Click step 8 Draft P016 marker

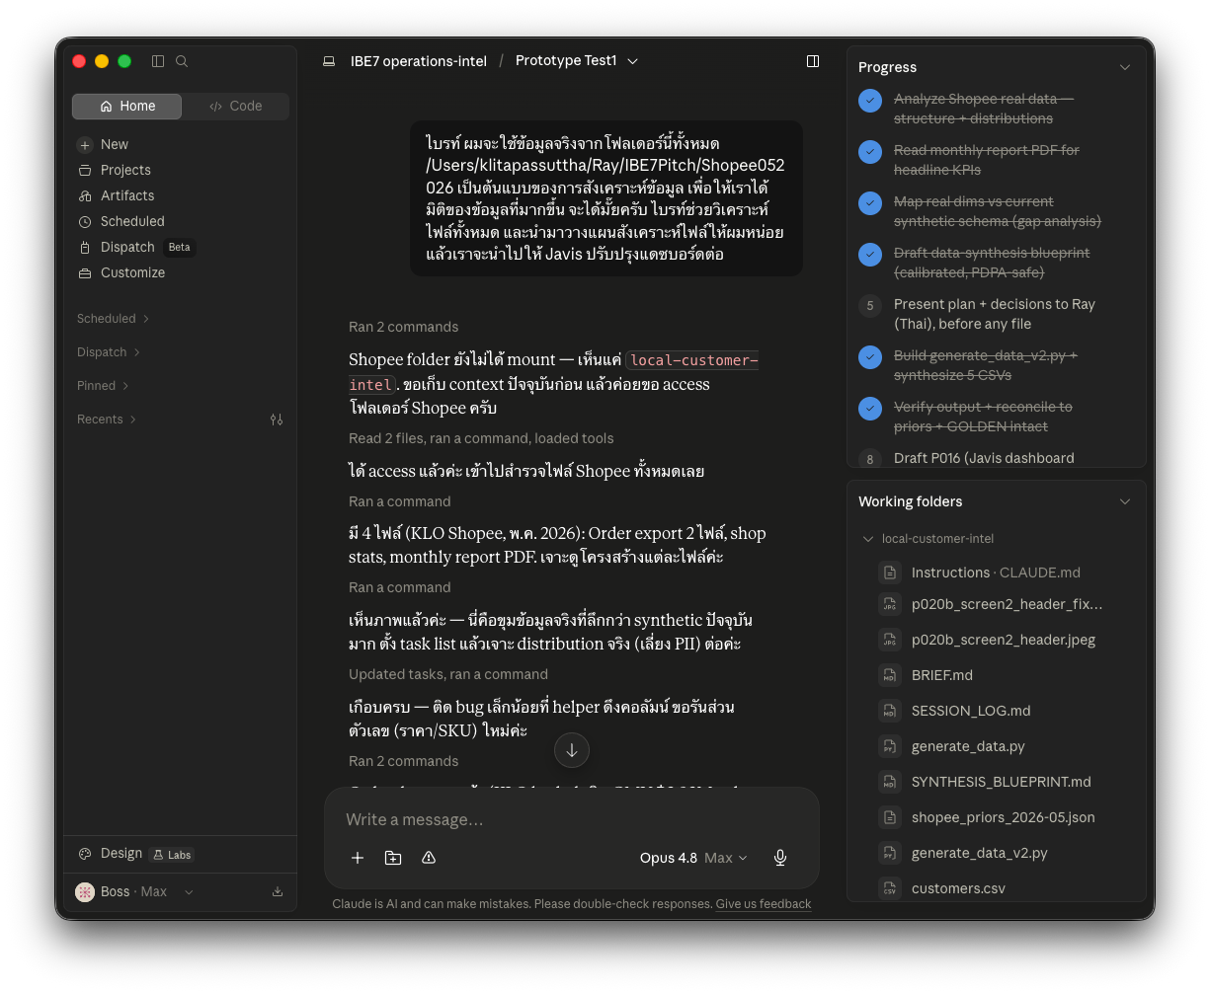coord(870,459)
